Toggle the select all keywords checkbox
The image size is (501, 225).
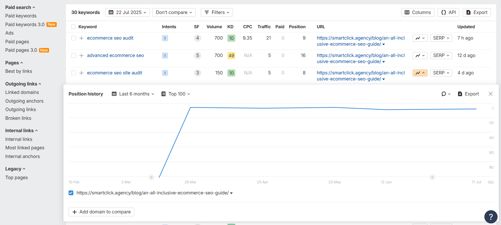click(74, 27)
